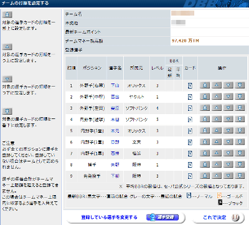Click the オリックス team cell in row 1

pos(136,85)
